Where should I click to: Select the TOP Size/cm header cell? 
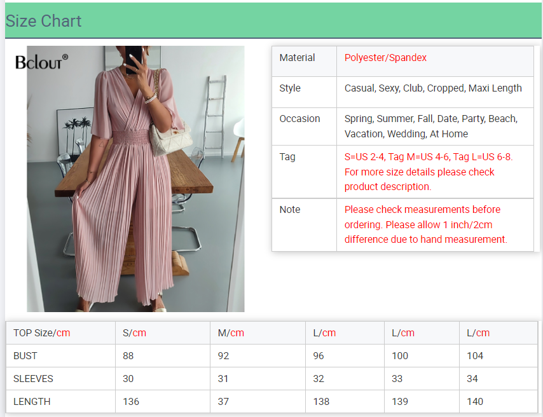[x=42, y=333]
